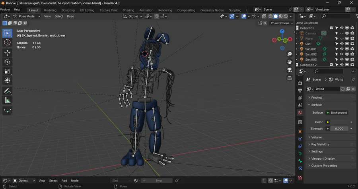The width and height of the screenshot is (358, 189).
Task: Expand the Custom Properties panel
Action: click(331, 166)
